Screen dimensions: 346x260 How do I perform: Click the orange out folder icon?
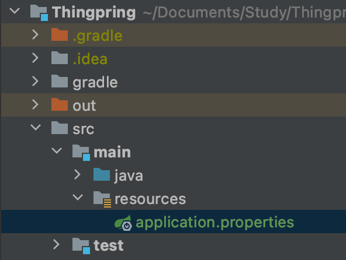coord(60,104)
